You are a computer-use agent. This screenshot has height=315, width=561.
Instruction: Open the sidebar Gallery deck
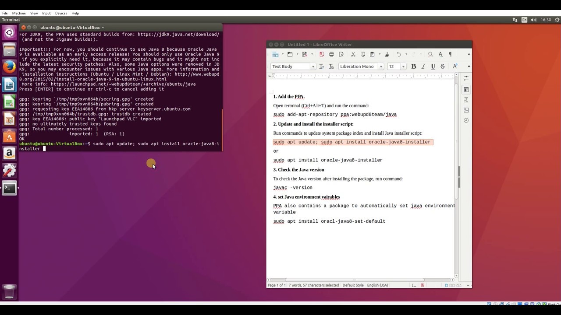(x=466, y=110)
